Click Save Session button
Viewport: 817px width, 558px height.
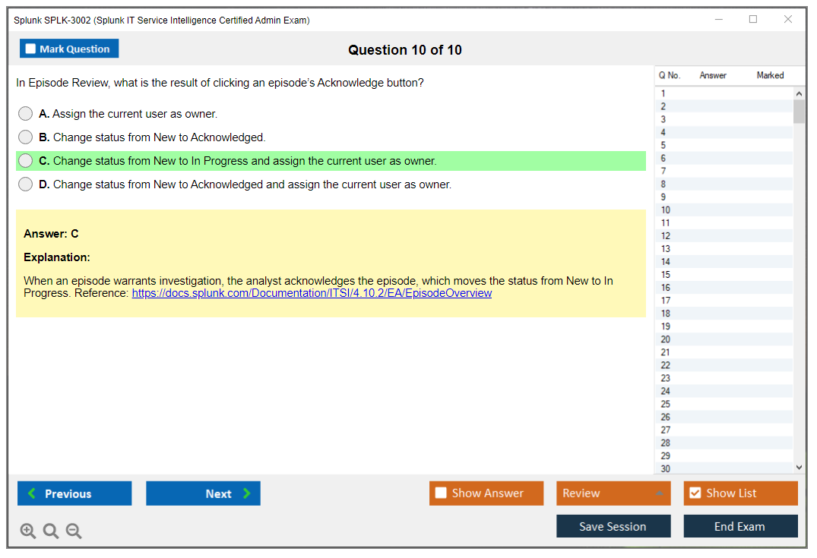613,526
